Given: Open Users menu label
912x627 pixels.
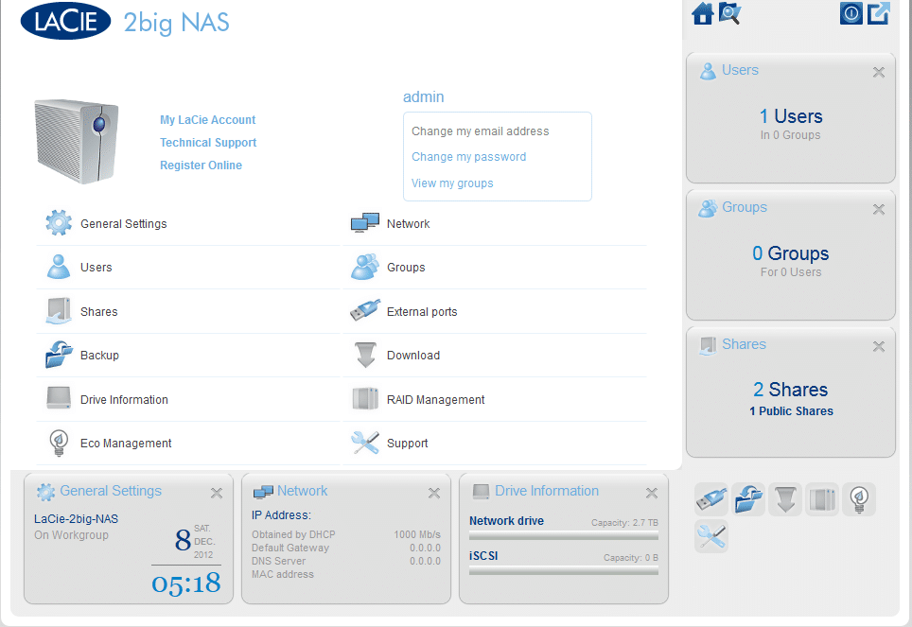Looking at the screenshot, I should click(x=96, y=268).
